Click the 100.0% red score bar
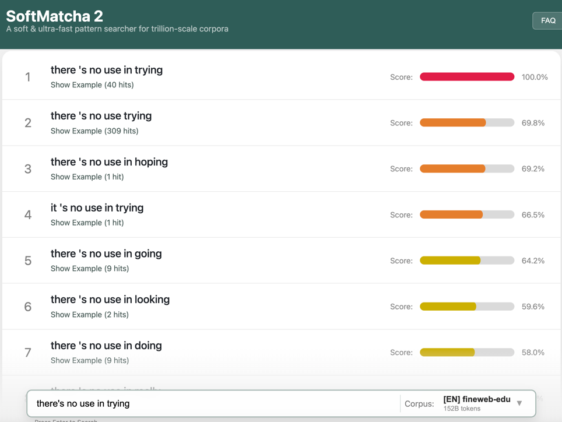Image resolution: width=562 pixels, height=422 pixels. (x=467, y=77)
